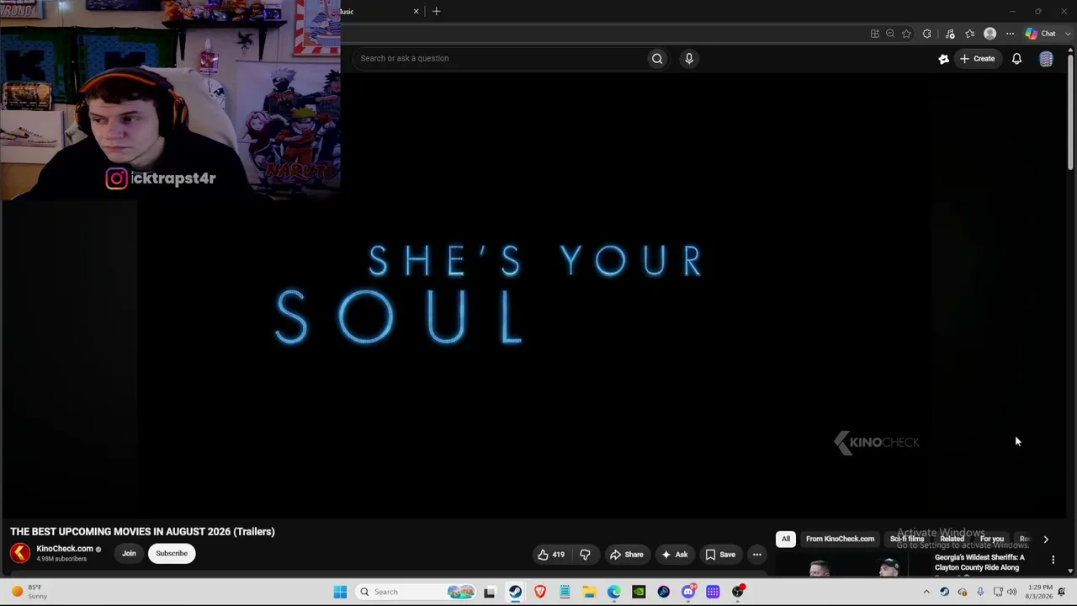Click the media music note toolbar icon

pyautogui.click(x=950, y=34)
